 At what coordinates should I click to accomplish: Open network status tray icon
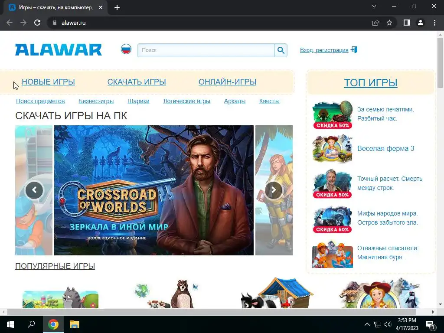pyautogui.click(x=378, y=324)
